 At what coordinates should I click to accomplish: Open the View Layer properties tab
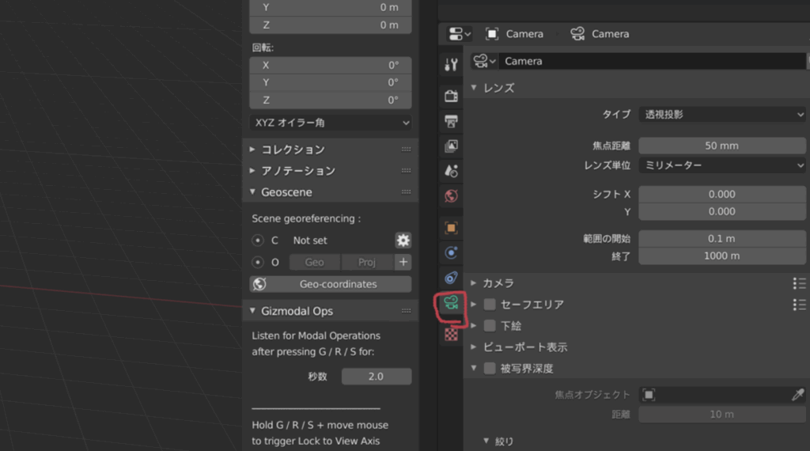(451, 146)
